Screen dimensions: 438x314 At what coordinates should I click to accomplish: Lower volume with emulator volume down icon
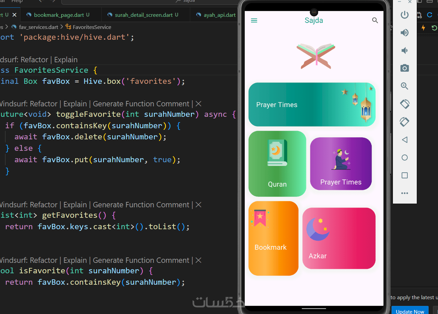pos(404,50)
